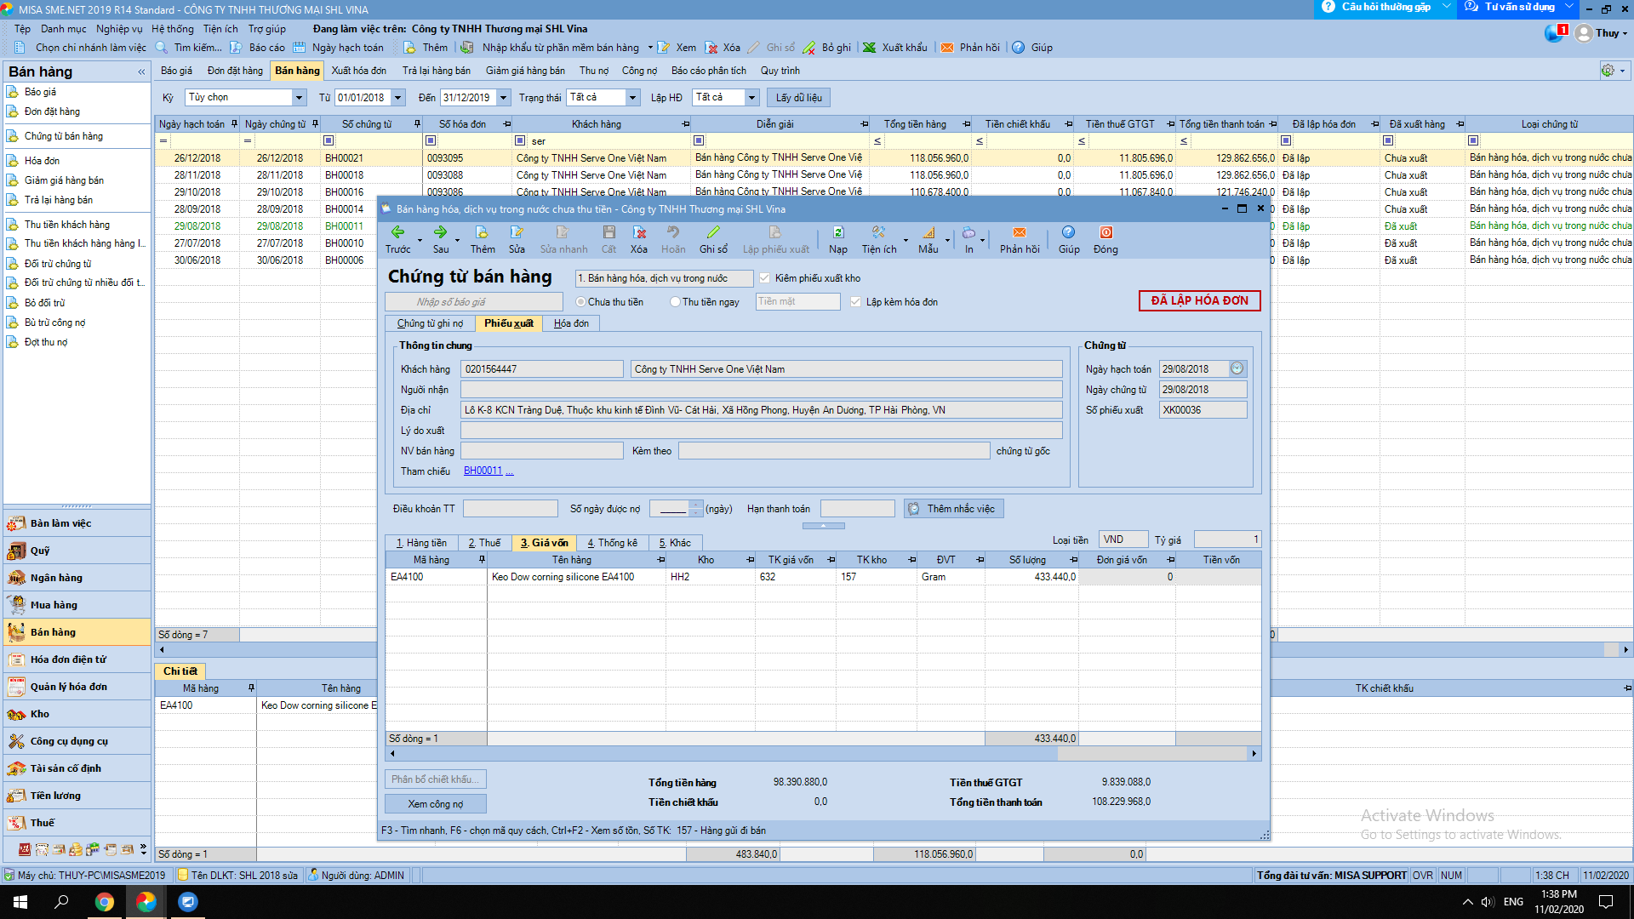Viewport: 1634px width, 919px height.
Task: Click the In (print) icon
Action: coord(968,232)
